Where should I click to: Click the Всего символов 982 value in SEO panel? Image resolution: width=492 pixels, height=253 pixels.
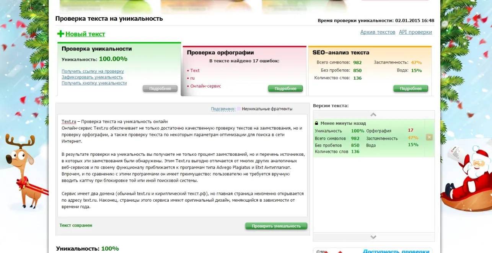point(357,62)
